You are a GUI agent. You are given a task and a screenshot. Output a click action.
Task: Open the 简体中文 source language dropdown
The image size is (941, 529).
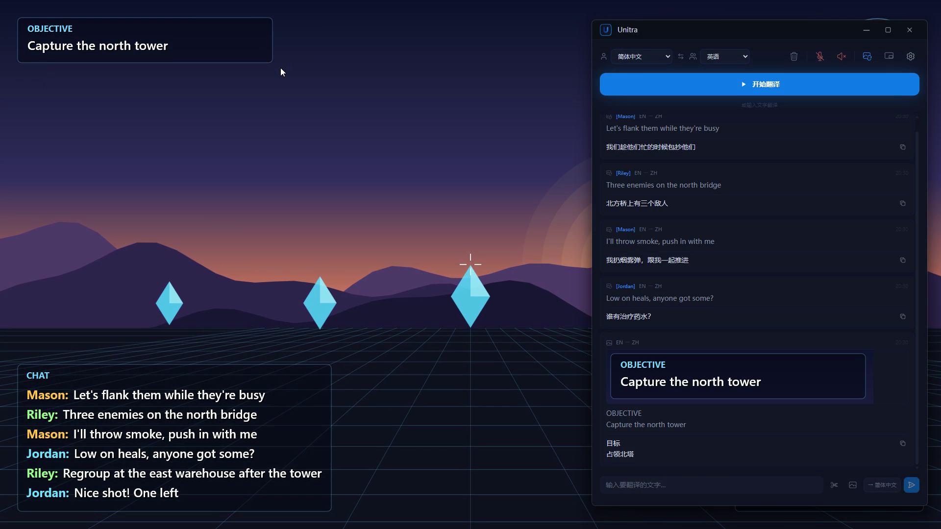(642, 56)
